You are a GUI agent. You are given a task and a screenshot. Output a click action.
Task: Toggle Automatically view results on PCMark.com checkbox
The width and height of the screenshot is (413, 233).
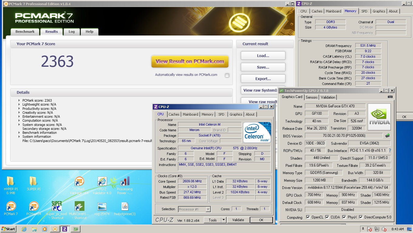[x=227, y=75]
